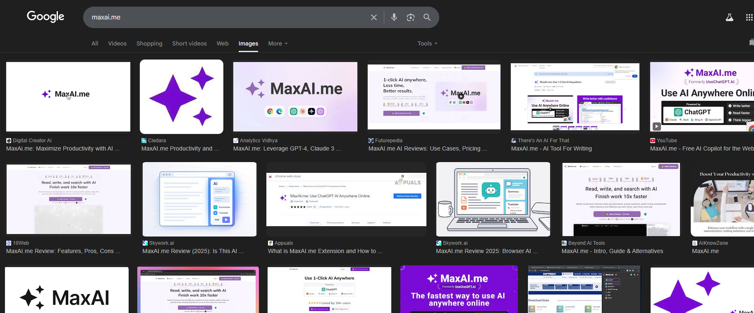Click the 10Web favicon
The height and width of the screenshot is (313, 754).
9,243
